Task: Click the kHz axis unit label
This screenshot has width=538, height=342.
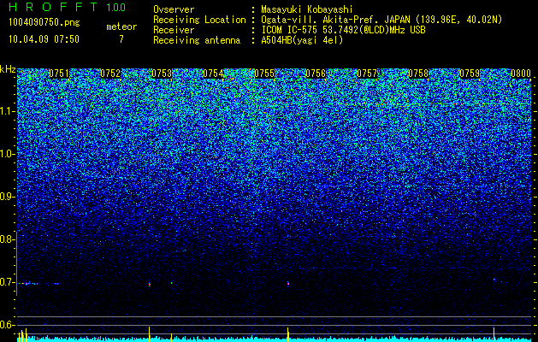Action: [8, 69]
